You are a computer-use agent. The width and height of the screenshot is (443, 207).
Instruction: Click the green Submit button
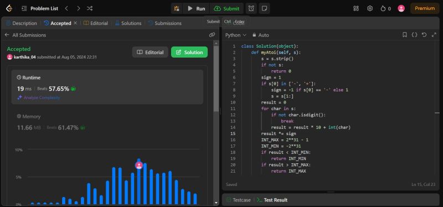pyautogui.click(x=227, y=8)
